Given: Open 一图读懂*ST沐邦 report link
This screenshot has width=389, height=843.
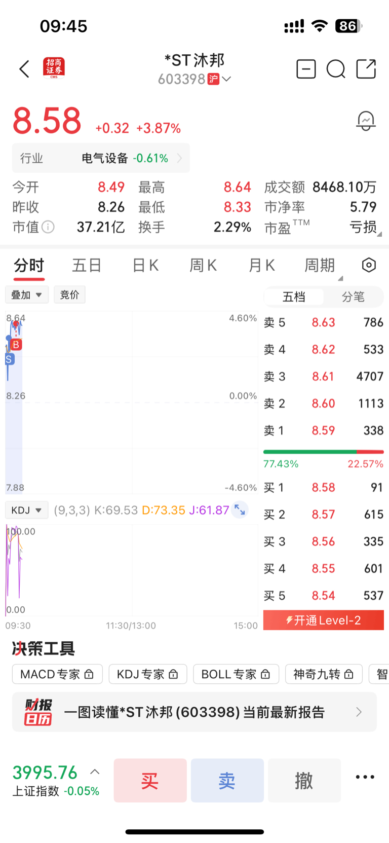Looking at the screenshot, I should (194, 712).
